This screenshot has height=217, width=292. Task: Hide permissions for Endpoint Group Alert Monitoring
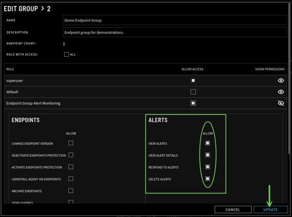281,103
